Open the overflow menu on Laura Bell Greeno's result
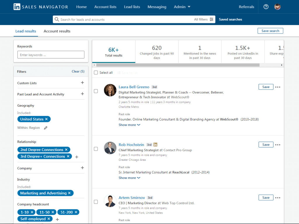This screenshot has width=299, height=224. 278,87
